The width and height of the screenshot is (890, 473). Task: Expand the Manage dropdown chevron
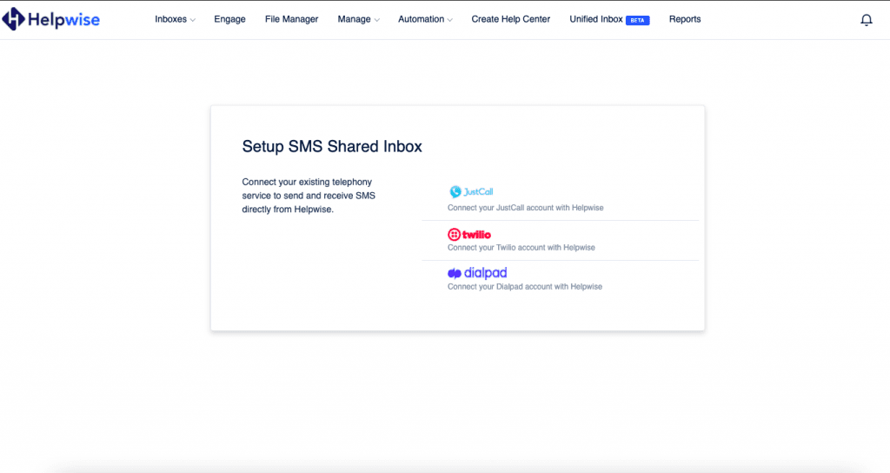(x=376, y=20)
